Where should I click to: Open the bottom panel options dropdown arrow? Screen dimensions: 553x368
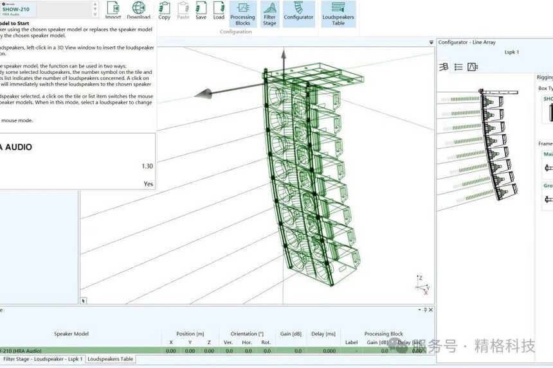tap(419, 310)
